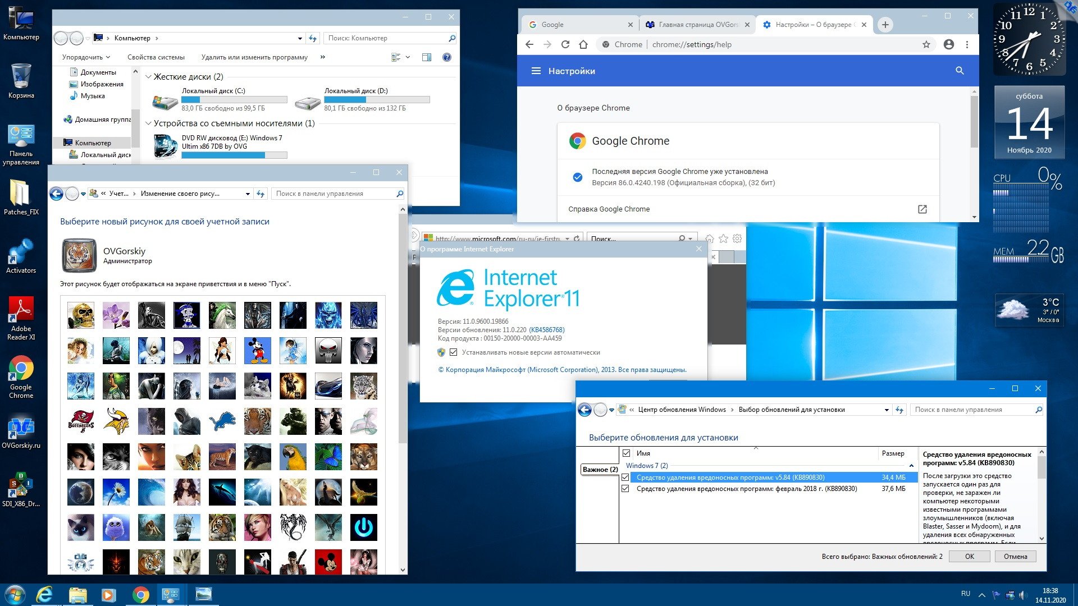Go to Chrome home page icon
1078x606 pixels.
(x=583, y=44)
